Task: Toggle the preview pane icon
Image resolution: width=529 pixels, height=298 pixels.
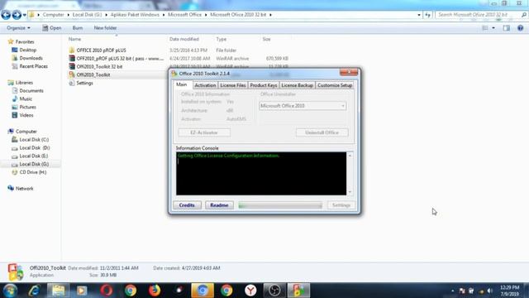Action: (x=507, y=28)
